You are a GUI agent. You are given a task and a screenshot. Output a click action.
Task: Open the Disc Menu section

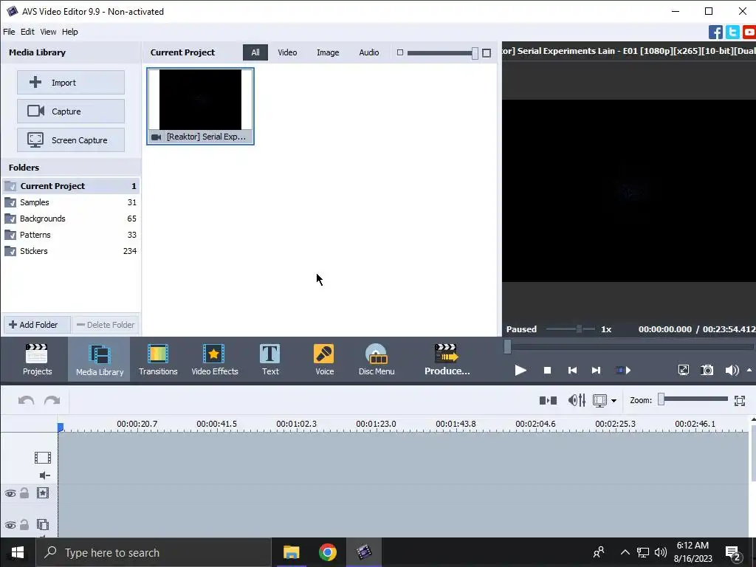click(377, 360)
